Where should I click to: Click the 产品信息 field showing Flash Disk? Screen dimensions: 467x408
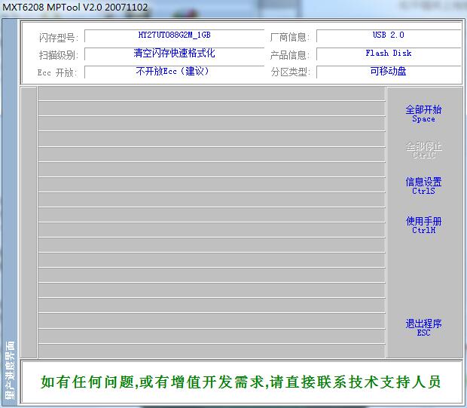click(x=389, y=54)
